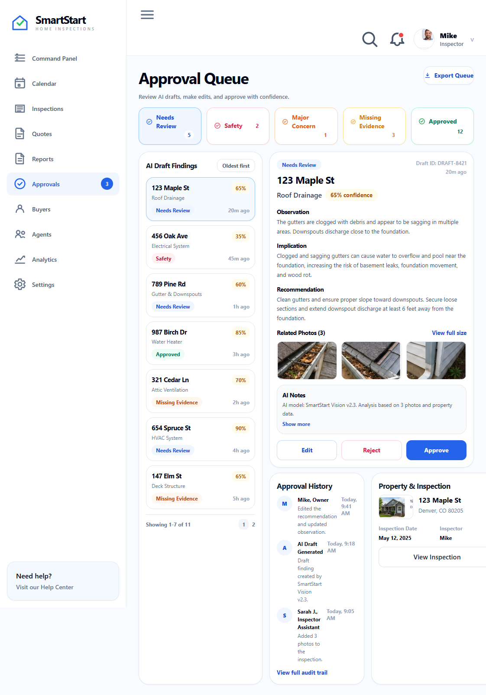This screenshot has width=486, height=695.
Task: Open notifications bell icon
Action: point(397,39)
